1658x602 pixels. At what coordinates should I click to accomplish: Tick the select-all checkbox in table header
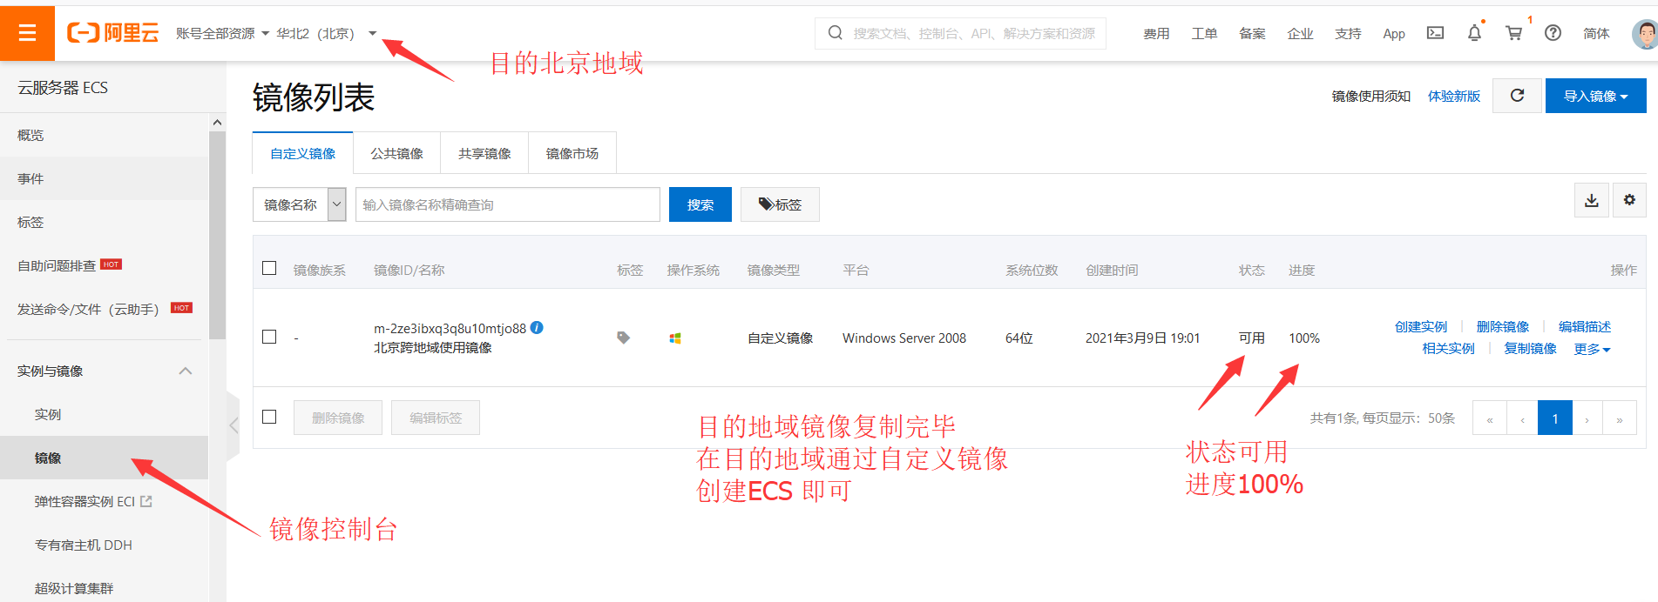point(269,268)
